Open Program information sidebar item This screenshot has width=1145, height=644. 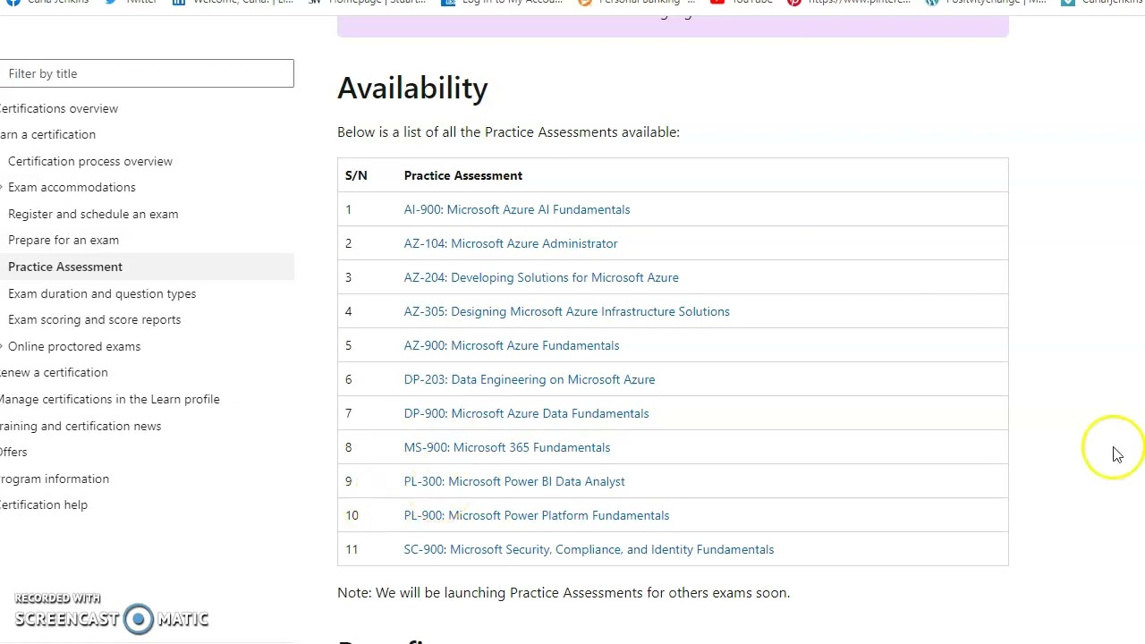[55, 479]
